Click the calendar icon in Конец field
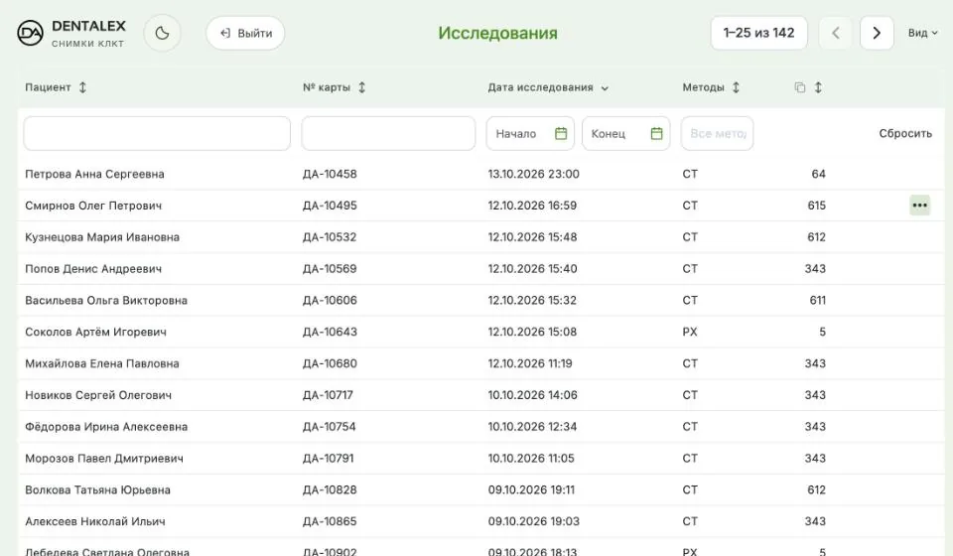The height and width of the screenshot is (556, 953). 656,133
